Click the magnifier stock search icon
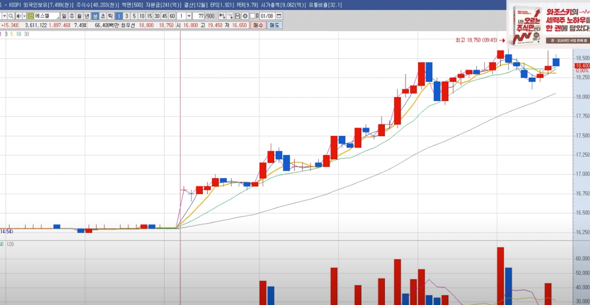The height and width of the screenshot is (305, 590). 11,16
